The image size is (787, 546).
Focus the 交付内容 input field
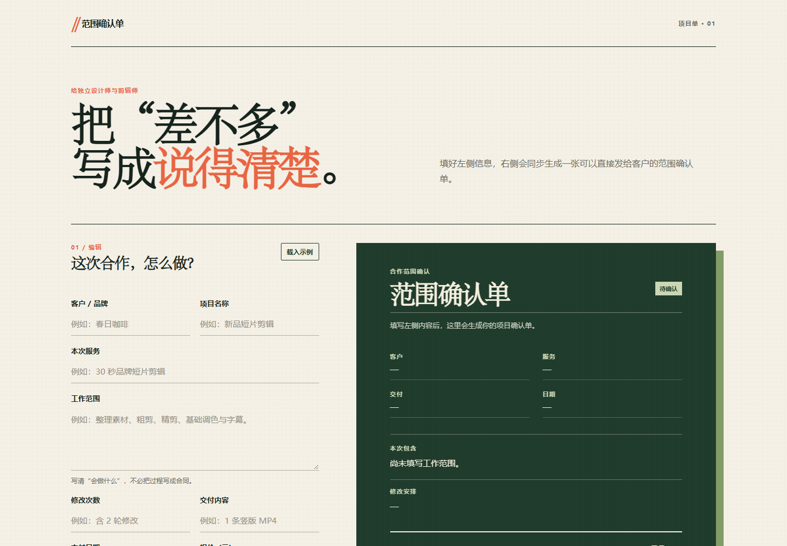pyautogui.click(x=260, y=521)
